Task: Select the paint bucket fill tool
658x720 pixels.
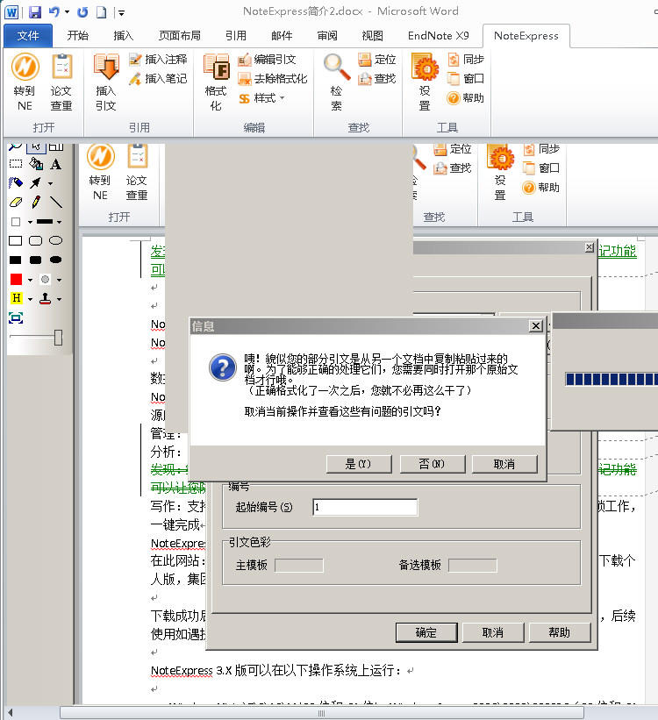Action: [36, 164]
